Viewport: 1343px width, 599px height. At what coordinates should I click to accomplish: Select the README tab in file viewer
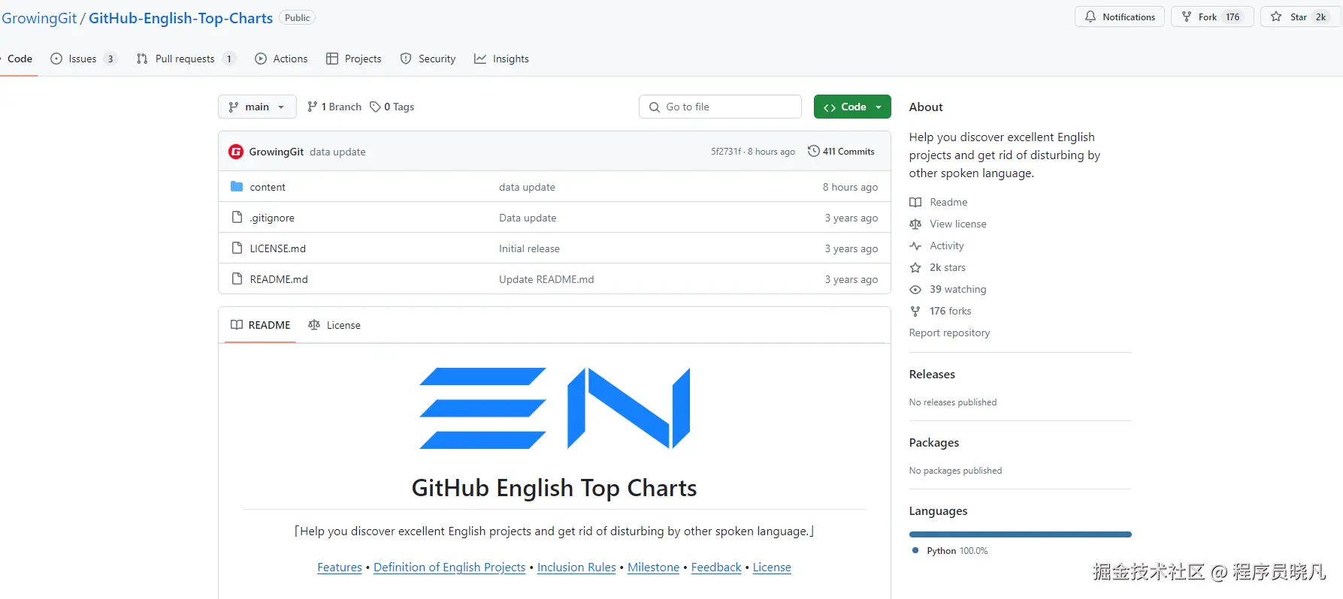(260, 325)
